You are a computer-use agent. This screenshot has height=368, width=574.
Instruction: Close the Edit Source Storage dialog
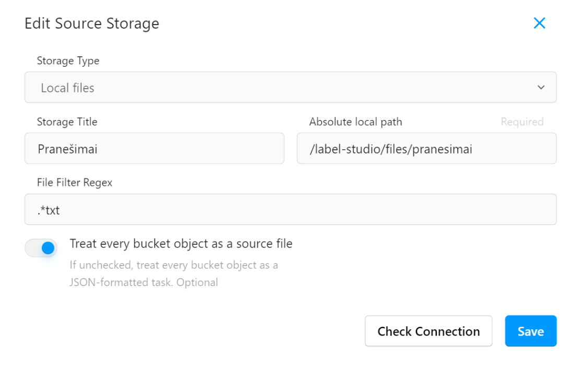click(x=539, y=23)
